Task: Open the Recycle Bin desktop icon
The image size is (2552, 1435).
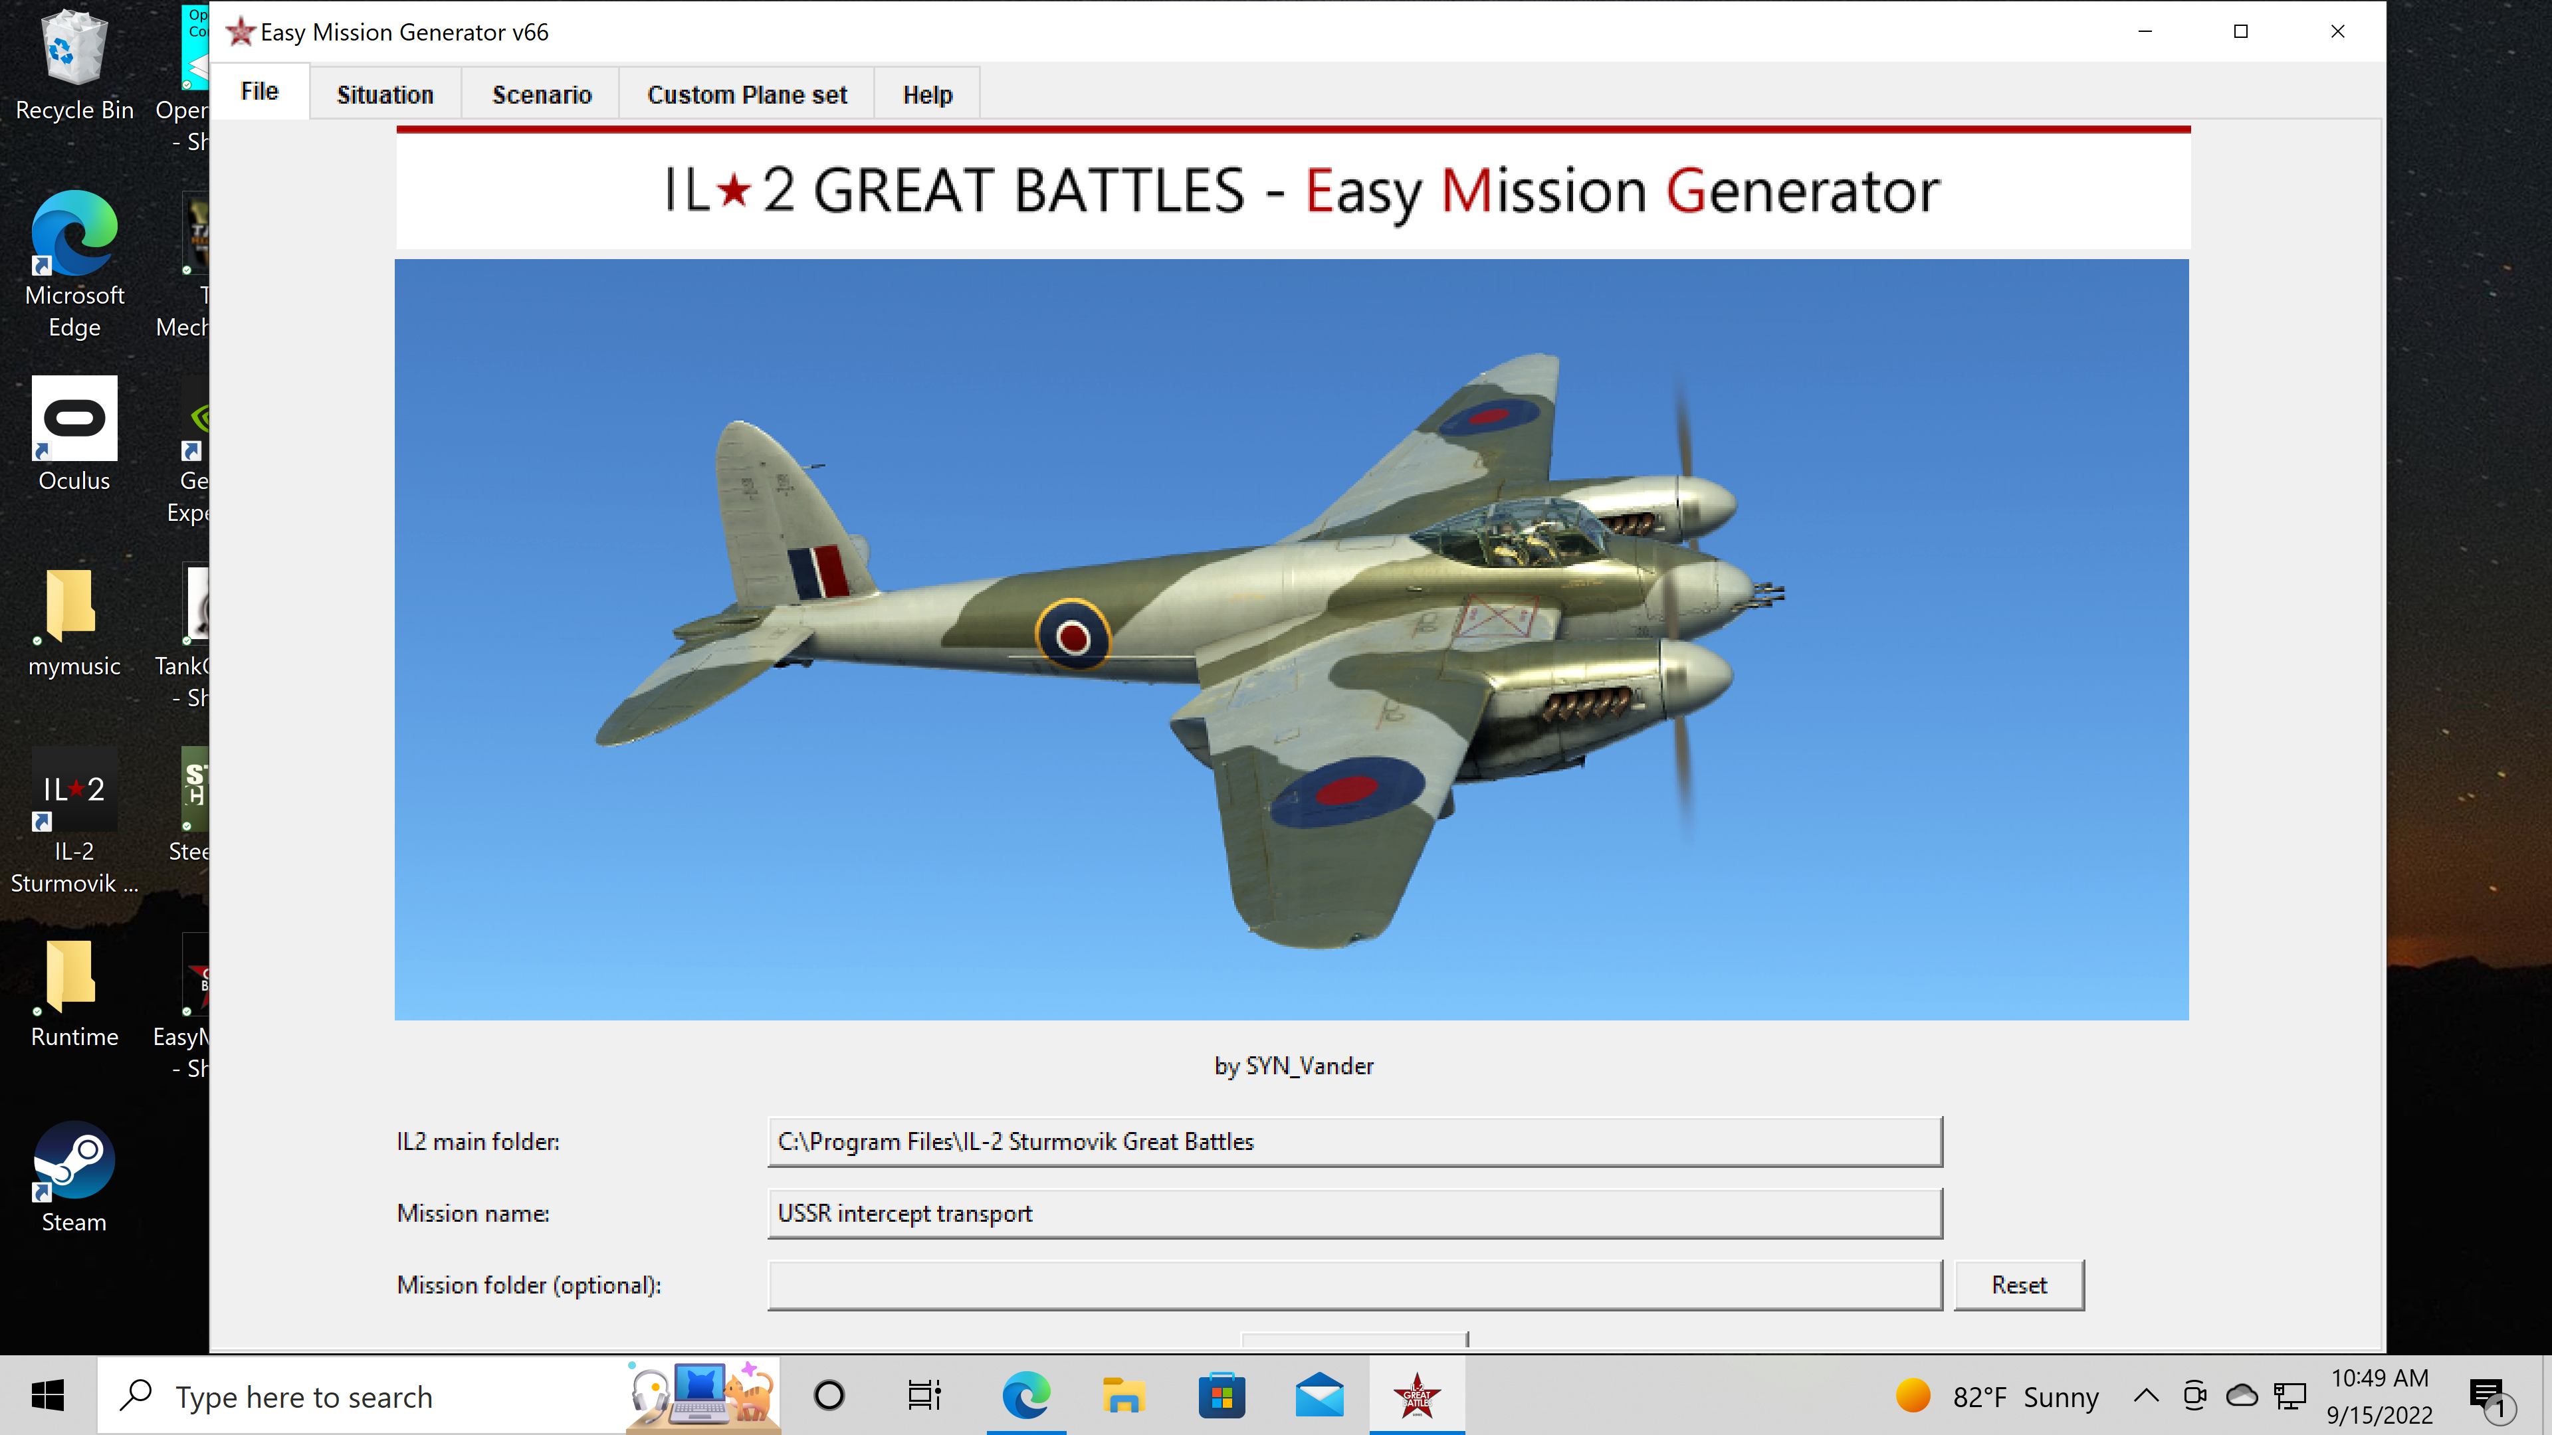Action: coord(74,67)
